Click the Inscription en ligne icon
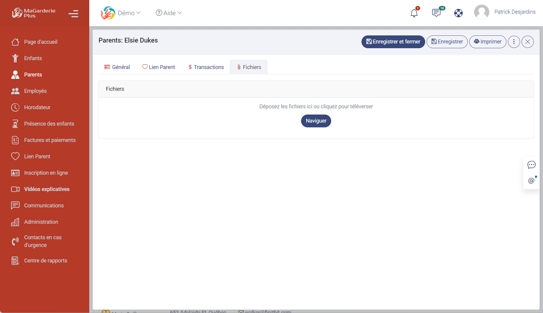Screen dimensions: 543x313 click(15, 173)
